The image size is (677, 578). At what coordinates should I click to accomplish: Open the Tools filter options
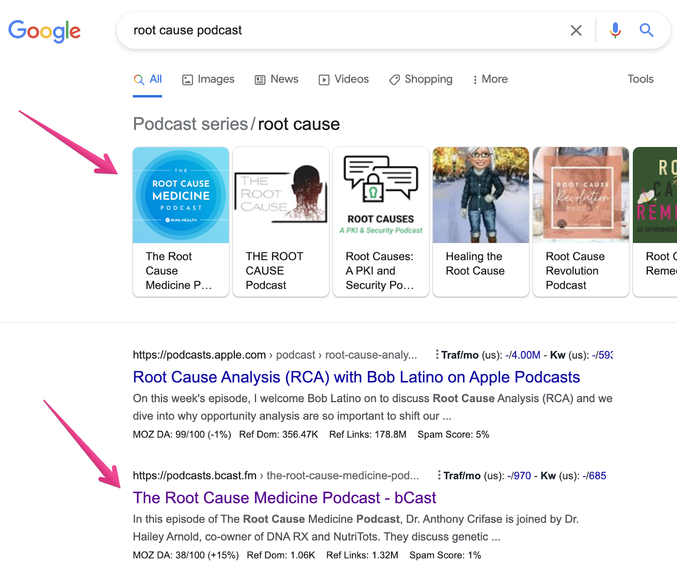point(641,79)
